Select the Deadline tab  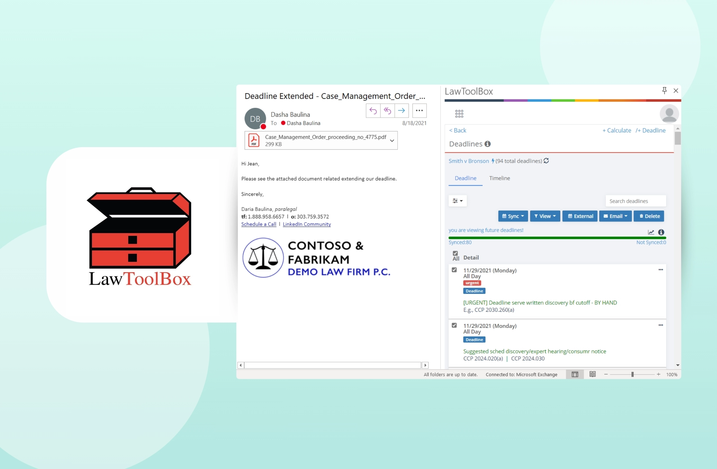coord(465,178)
